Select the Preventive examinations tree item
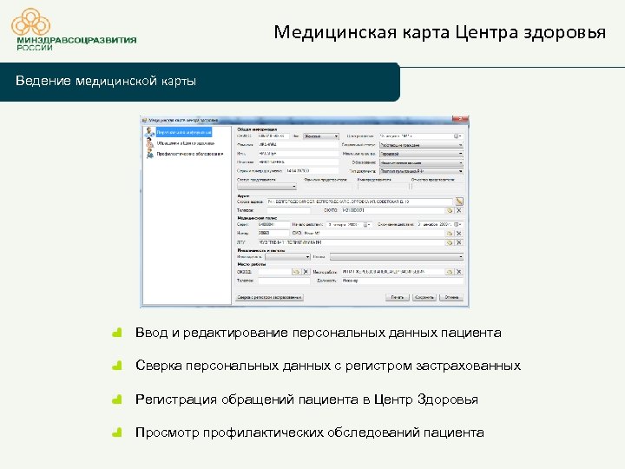This screenshot has width=625, height=469. tap(190, 154)
